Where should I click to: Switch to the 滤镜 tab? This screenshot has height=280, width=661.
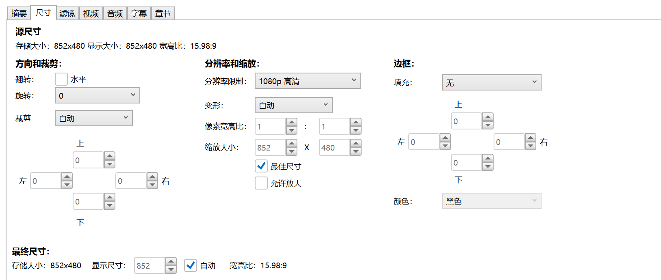tap(67, 13)
